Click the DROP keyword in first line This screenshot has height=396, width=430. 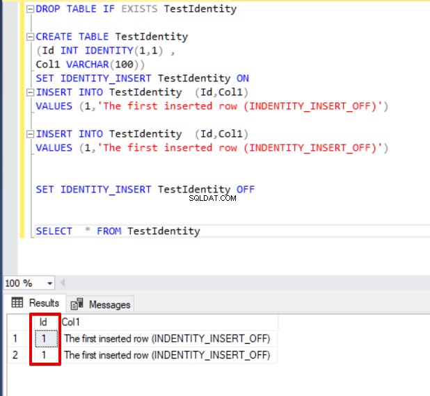(x=48, y=9)
